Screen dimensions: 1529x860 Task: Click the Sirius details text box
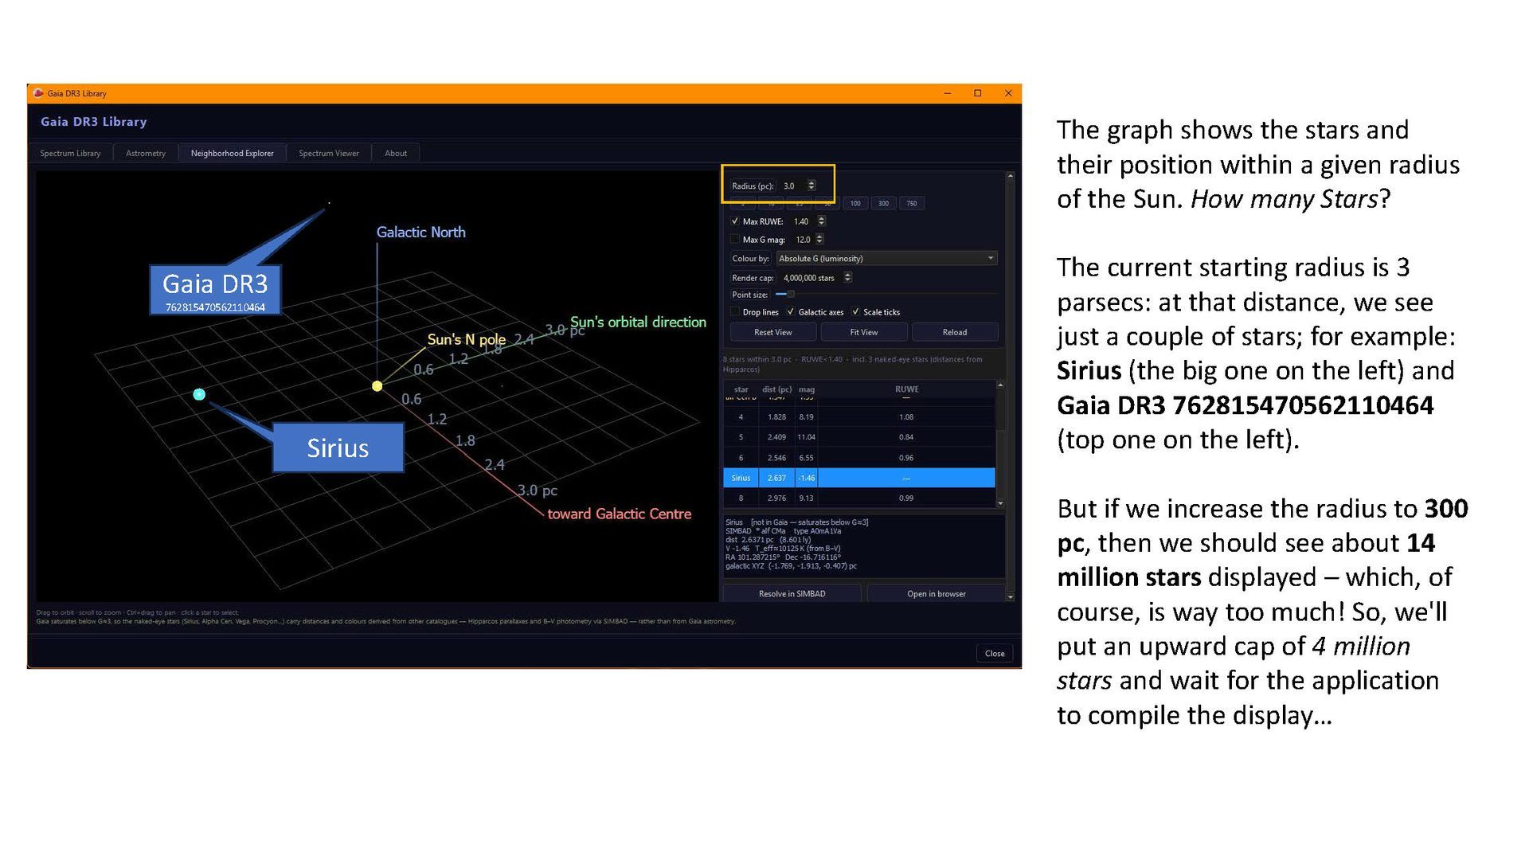[864, 546]
